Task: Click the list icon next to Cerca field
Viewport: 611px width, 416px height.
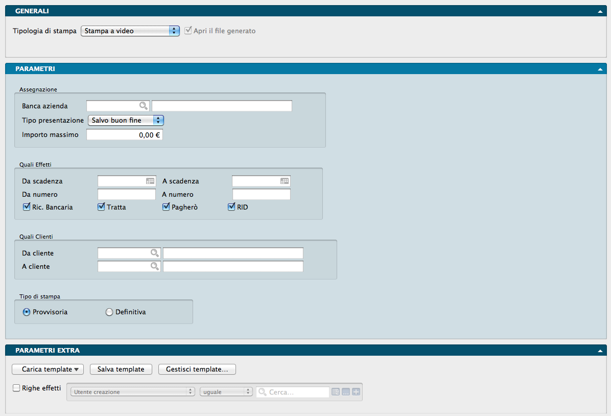Action: (x=336, y=392)
